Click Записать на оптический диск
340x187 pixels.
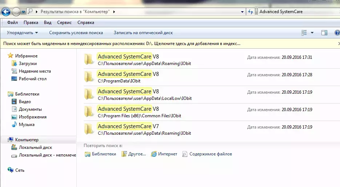click(x=143, y=33)
